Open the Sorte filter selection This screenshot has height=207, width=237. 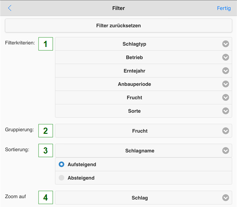click(134, 111)
